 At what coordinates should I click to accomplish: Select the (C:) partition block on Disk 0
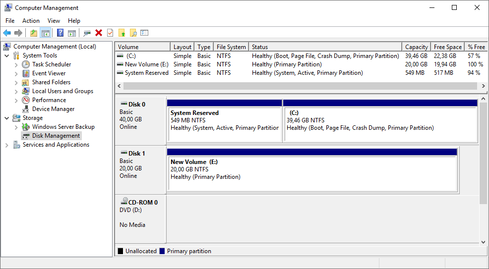(380, 121)
